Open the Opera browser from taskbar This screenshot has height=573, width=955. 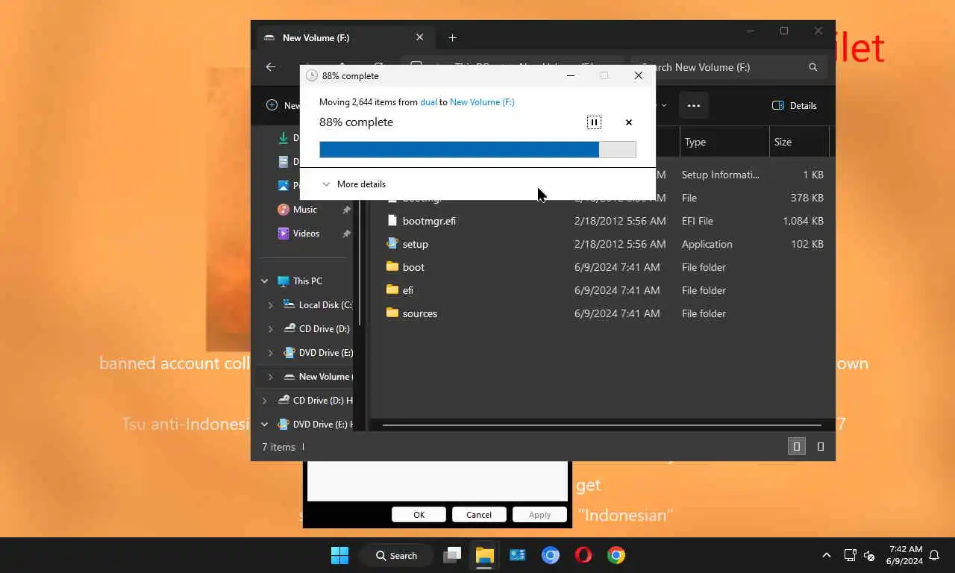(583, 555)
